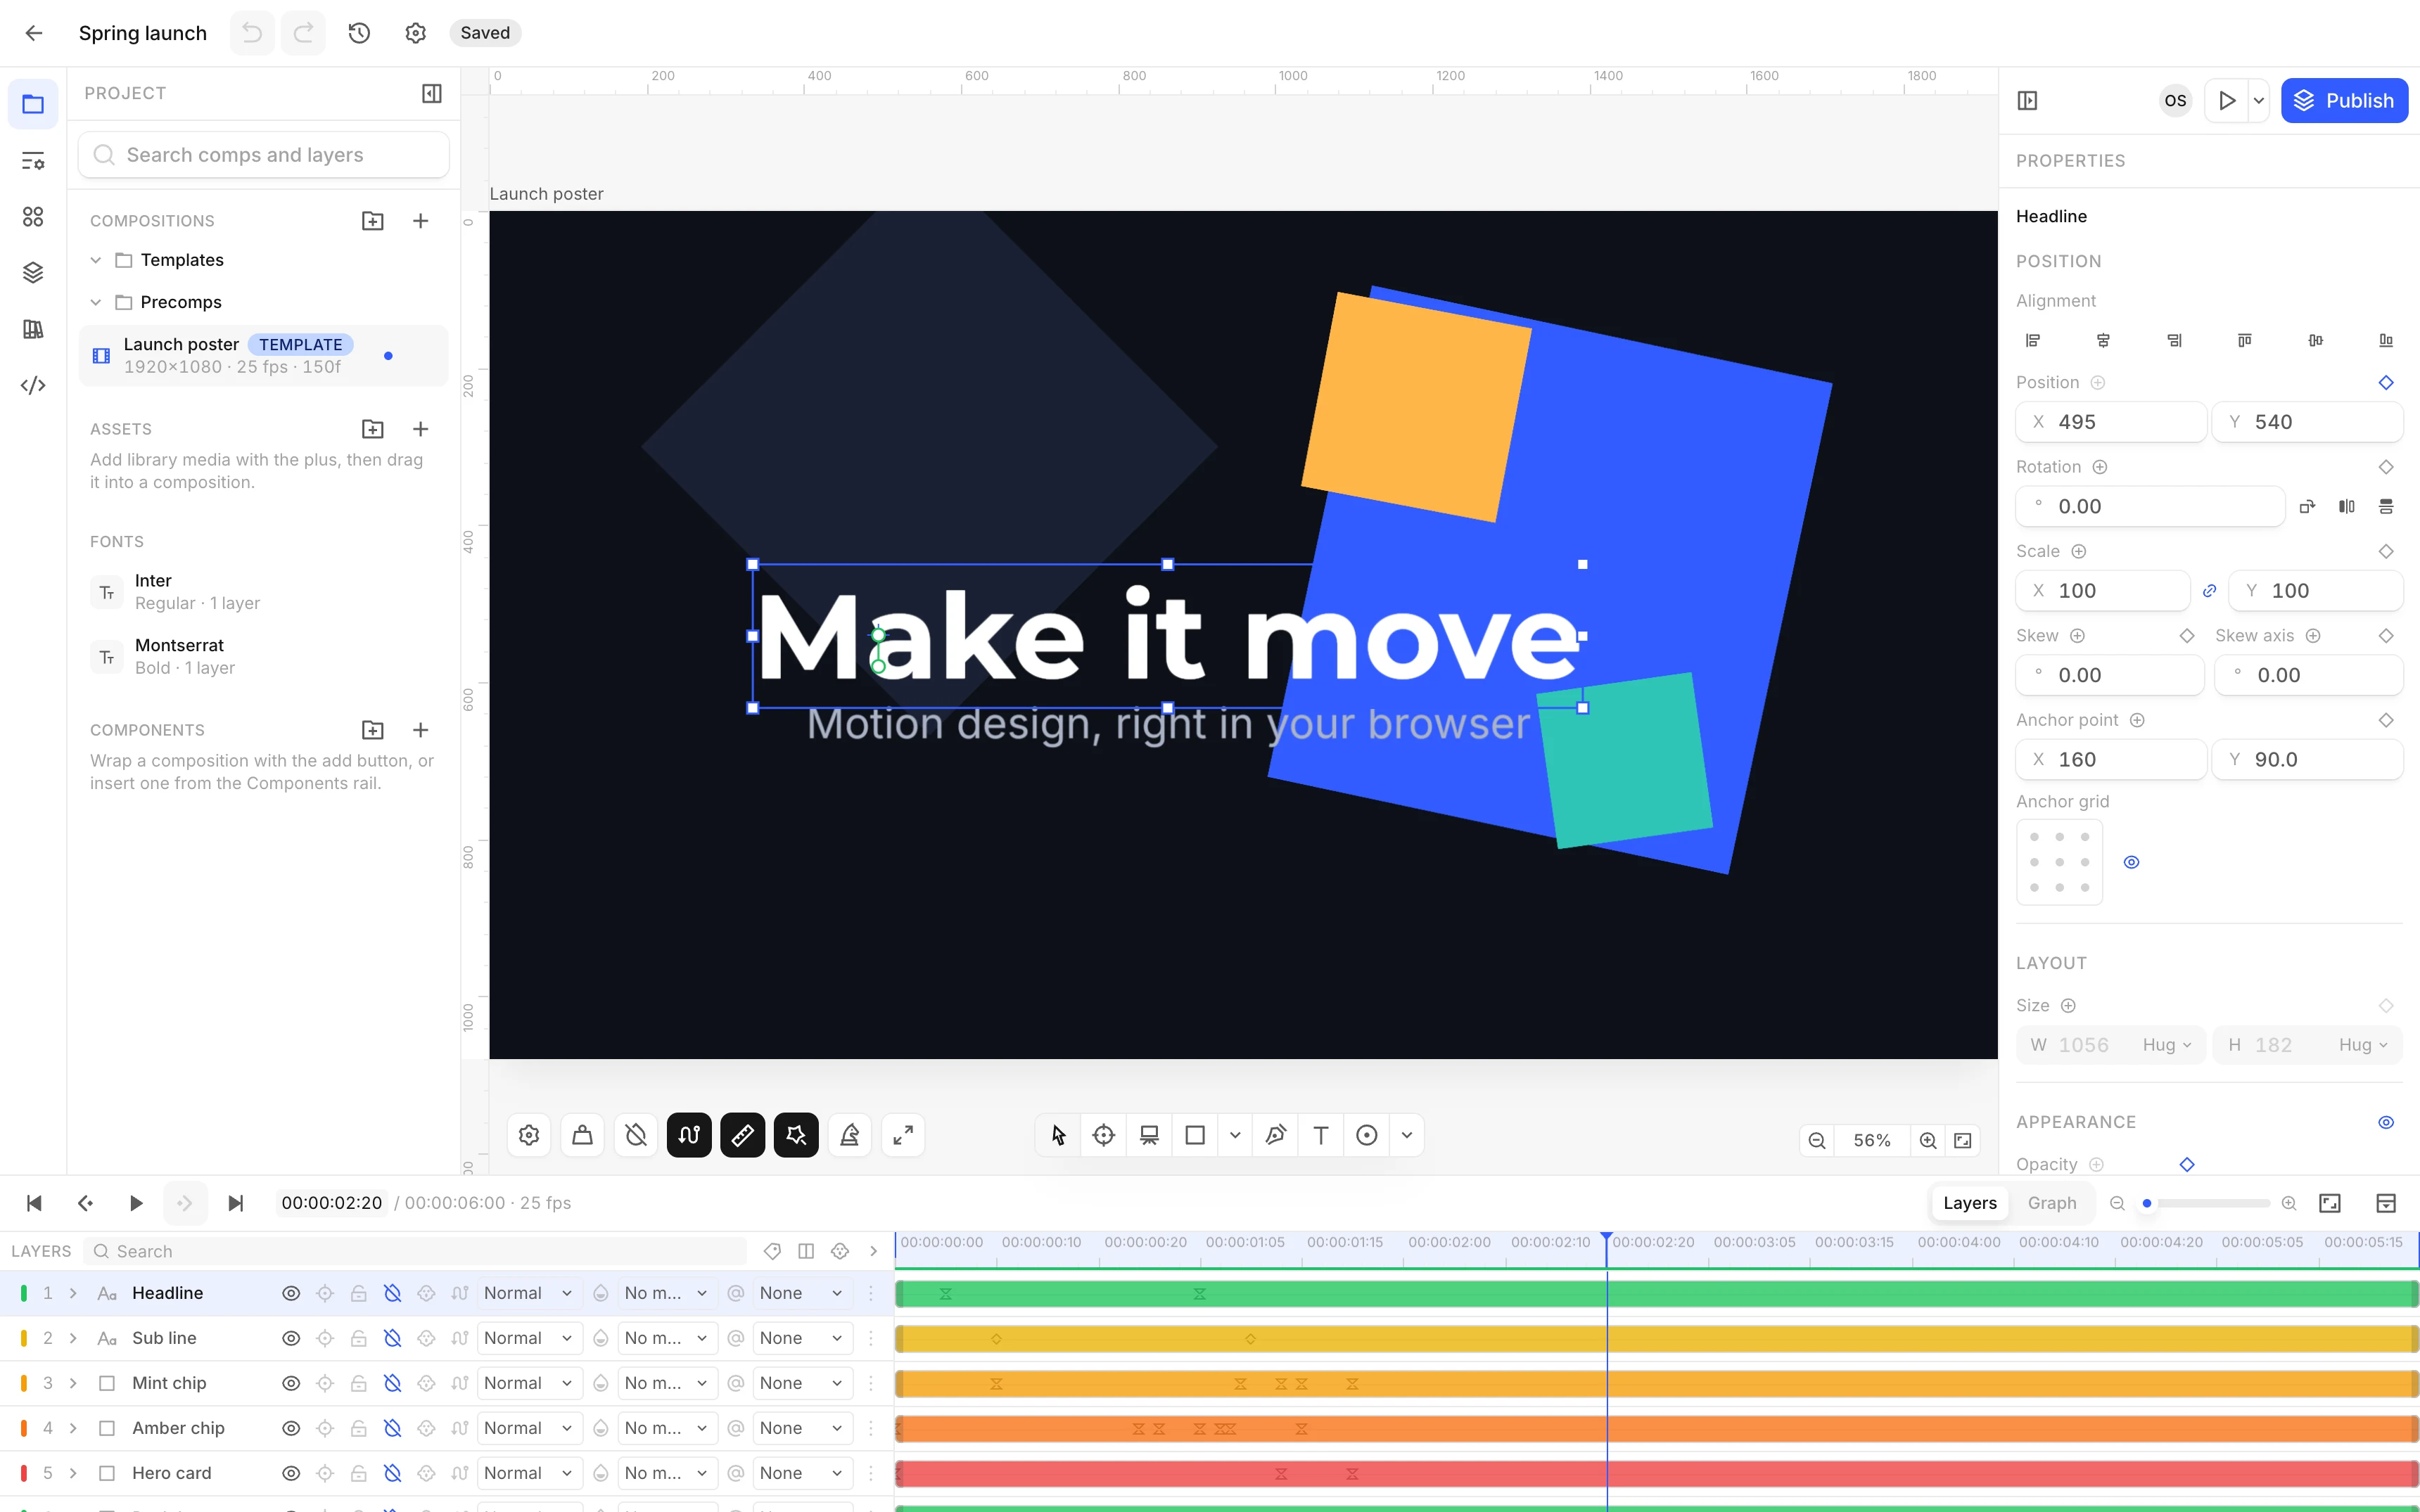Zoom out of the canvas
The width and height of the screenshot is (2420, 1512).
pos(1817,1140)
